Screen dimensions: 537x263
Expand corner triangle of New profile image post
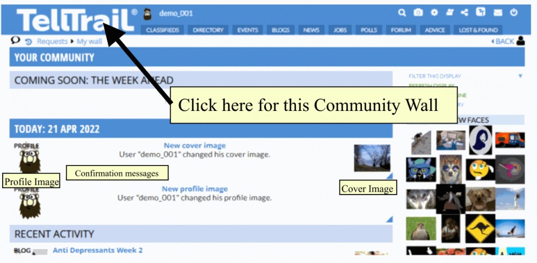389,219
